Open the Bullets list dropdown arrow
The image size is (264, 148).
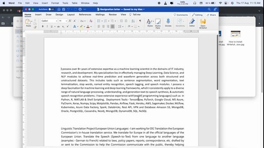102,21
